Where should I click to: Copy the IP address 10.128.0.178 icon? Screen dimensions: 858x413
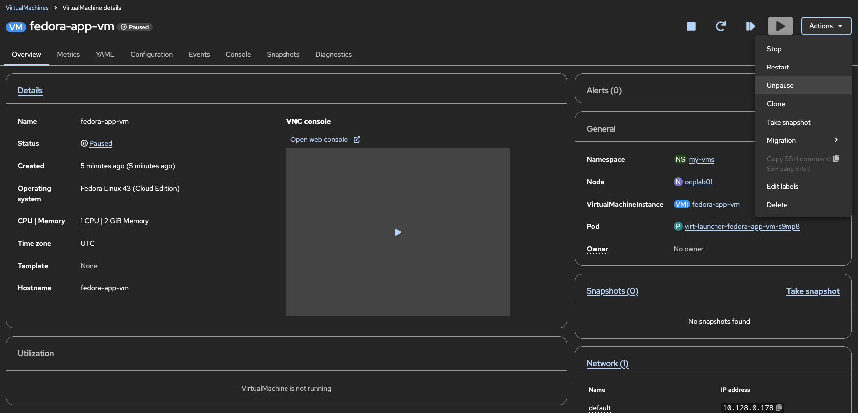point(779,407)
